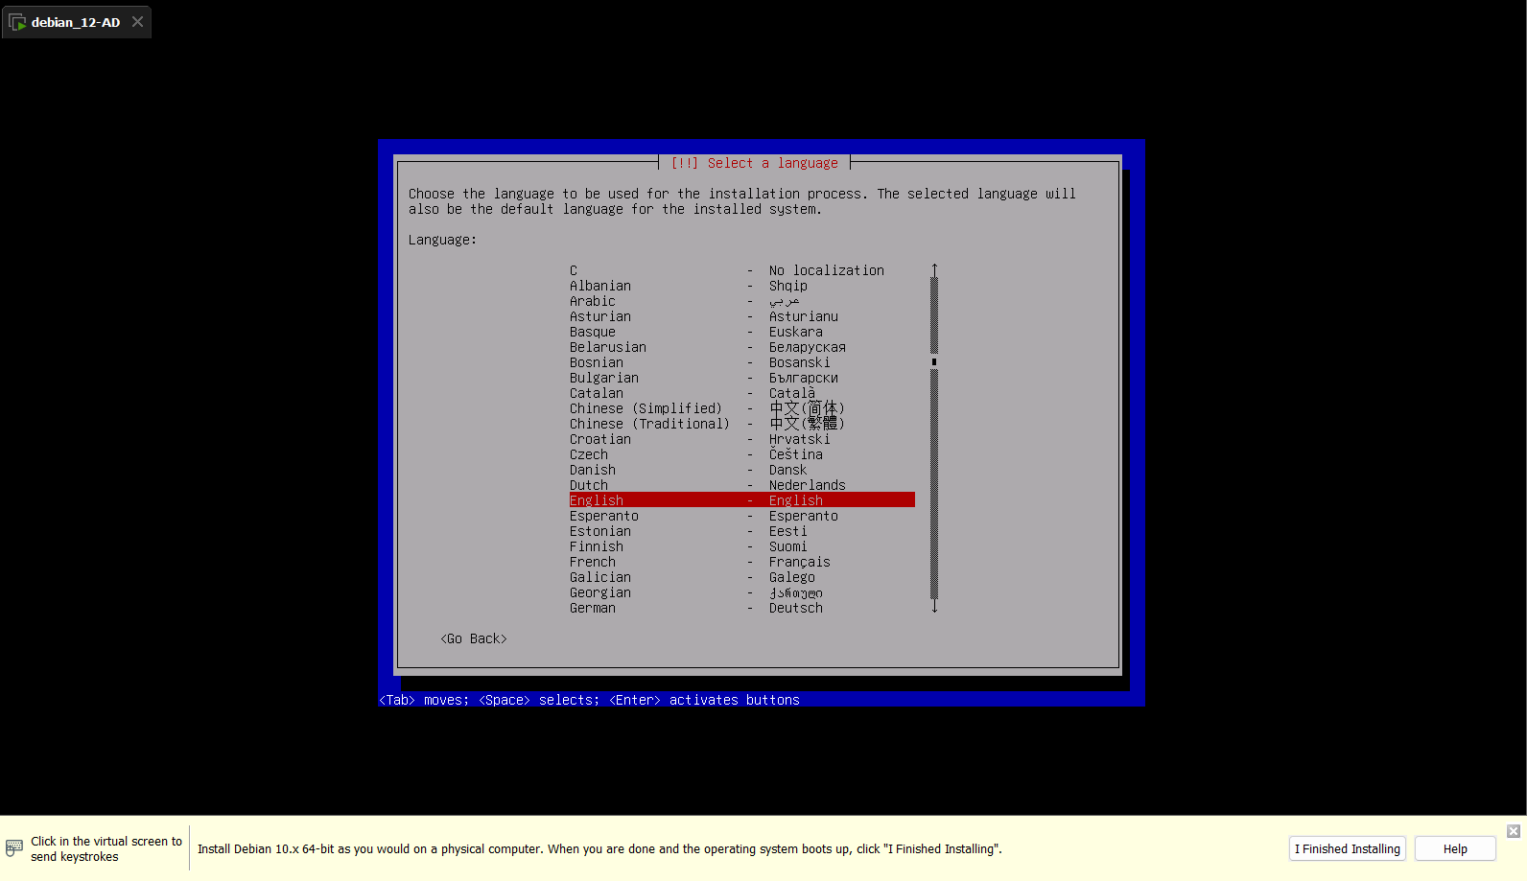Viewport: 1527px width, 881px height.
Task: Choose Danish language row
Action: (741, 470)
